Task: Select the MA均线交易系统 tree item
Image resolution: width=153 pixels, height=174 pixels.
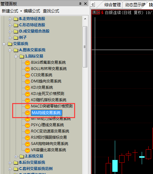Action: (46, 113)
